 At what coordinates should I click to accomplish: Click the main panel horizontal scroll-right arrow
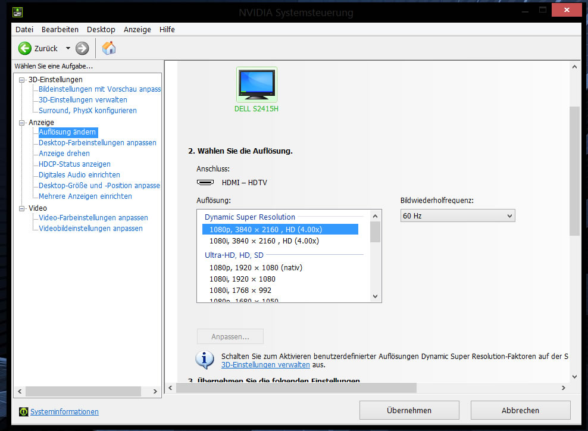click(563, 388)
